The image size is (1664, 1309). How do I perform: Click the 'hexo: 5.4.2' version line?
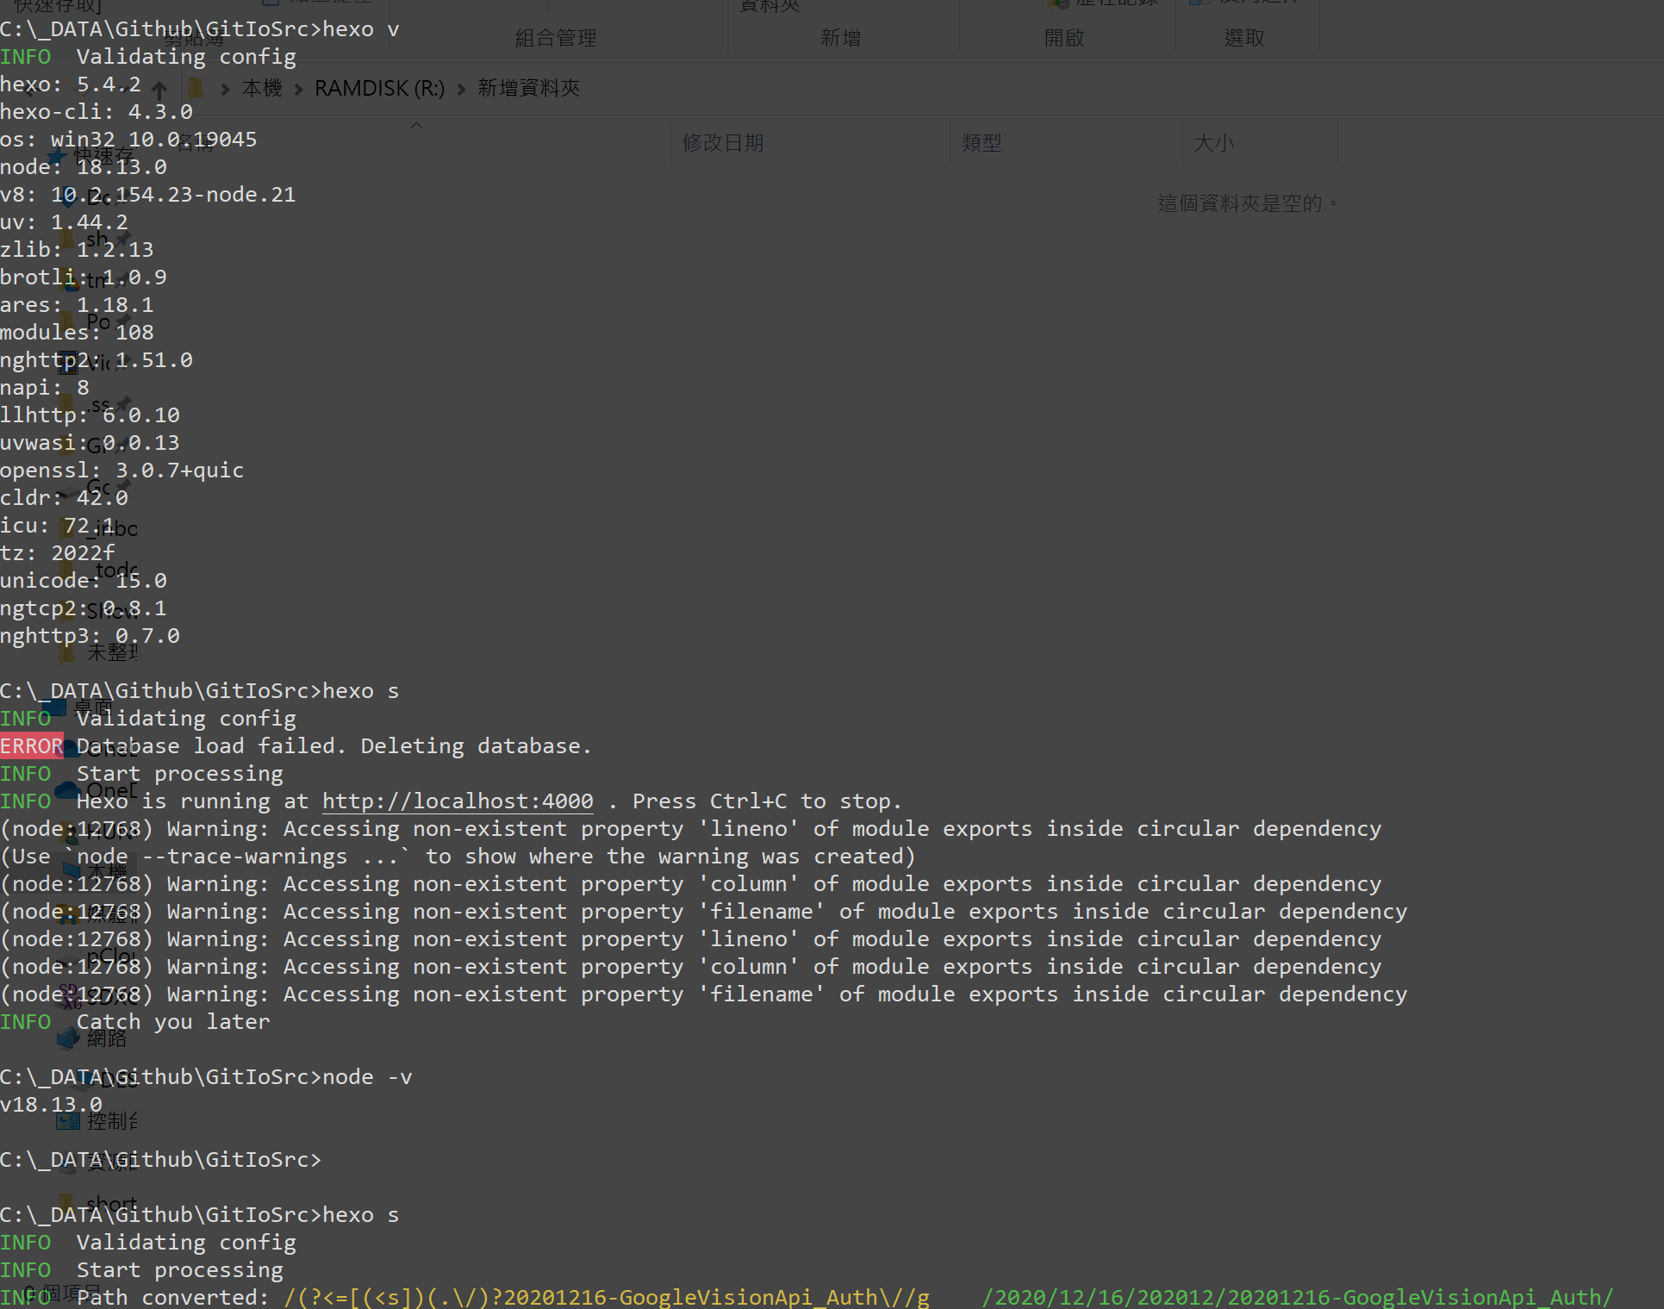click(x=71, y=84)
